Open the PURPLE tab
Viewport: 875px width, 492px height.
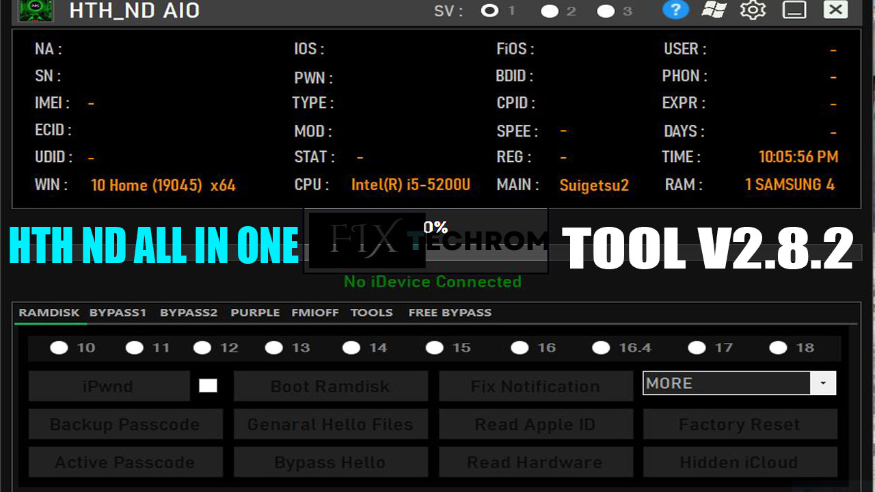point(255,312)
